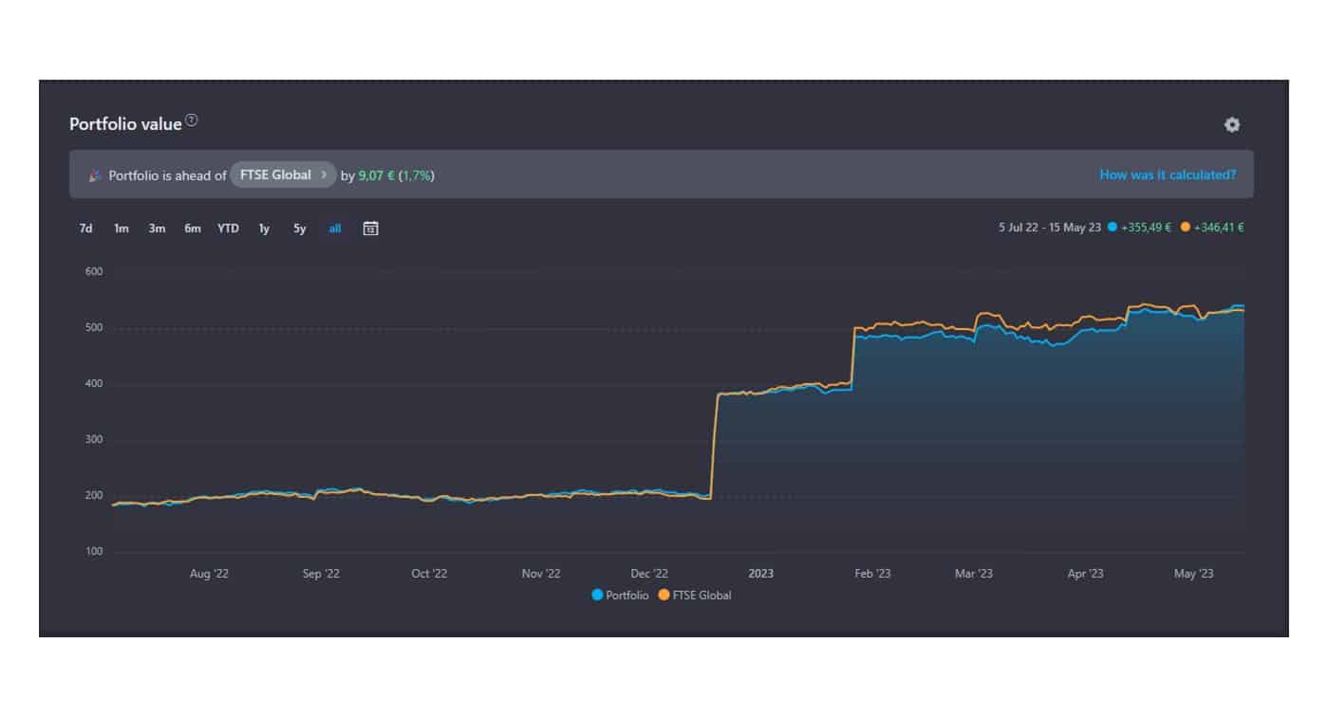Toggle Portfolio series in chart legend
Viewport: 1328px width, 717px height.
coord(620,596)
